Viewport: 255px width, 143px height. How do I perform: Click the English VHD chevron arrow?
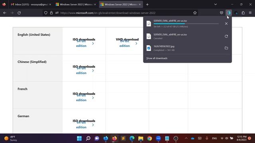pyautogui.click(x=136, y=43)
